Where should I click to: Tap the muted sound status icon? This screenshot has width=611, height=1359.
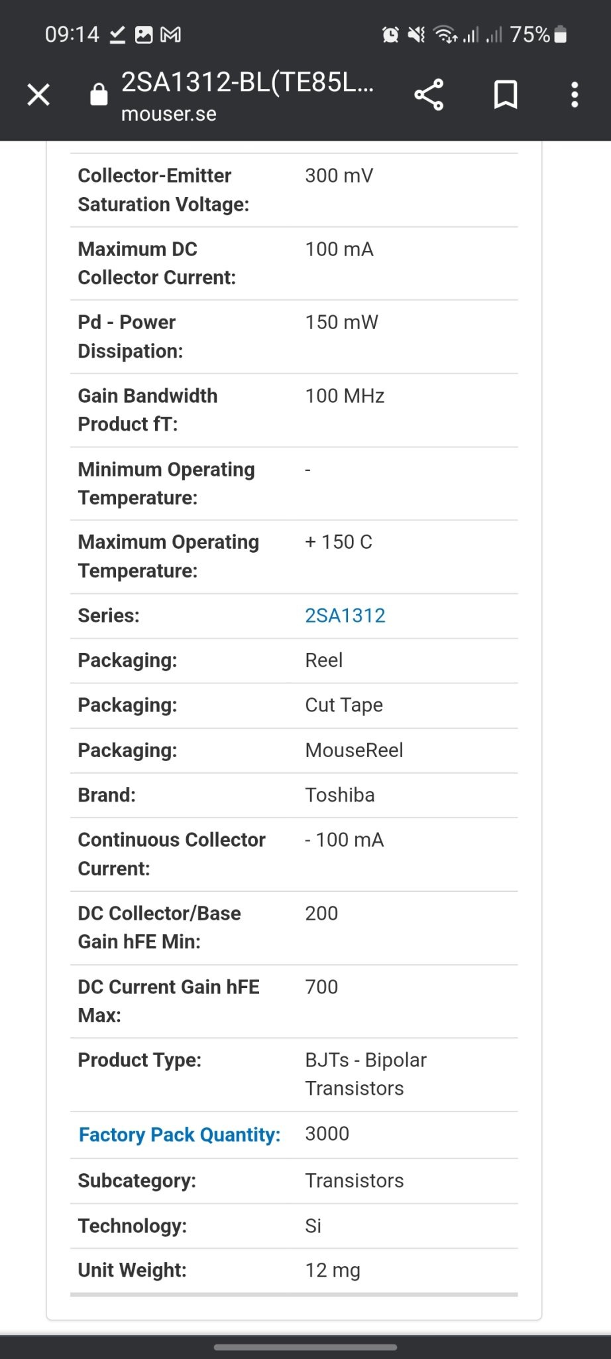pyautogui.click(x=416, y=35)
